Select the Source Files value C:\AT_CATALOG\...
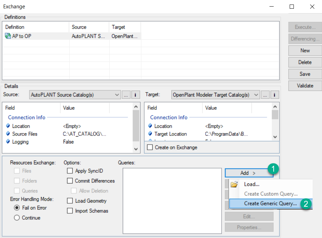The width and height of the screenshot is (322, 238). [x=84, y=134]
